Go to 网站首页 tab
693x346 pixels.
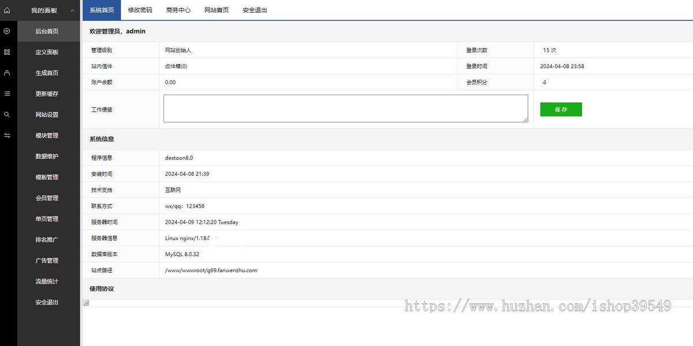click(x=217, y=10)
